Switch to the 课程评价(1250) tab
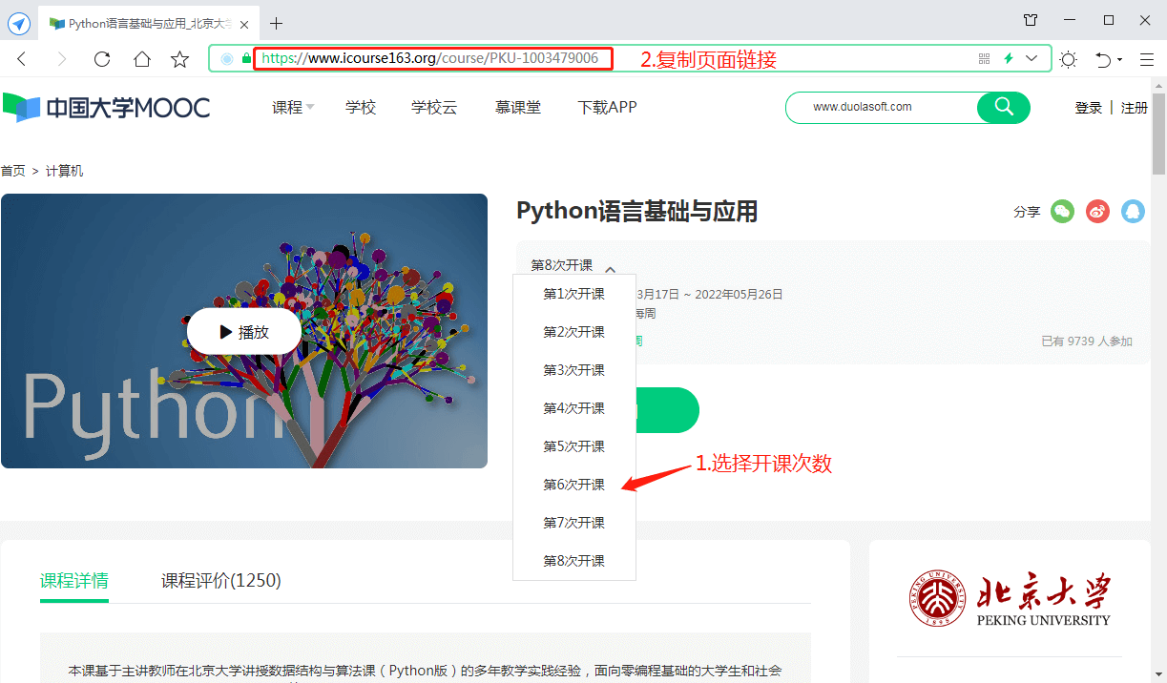1167x683 pixels. tap(221, 581)
